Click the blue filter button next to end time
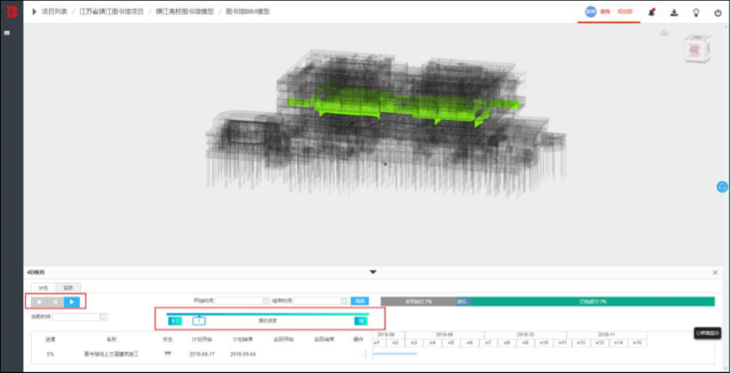 (359, 301)
